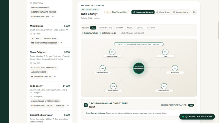Select the 94% Aya Nakamura node
Viewport: 219px width, 123px height.
coord(175,68)
